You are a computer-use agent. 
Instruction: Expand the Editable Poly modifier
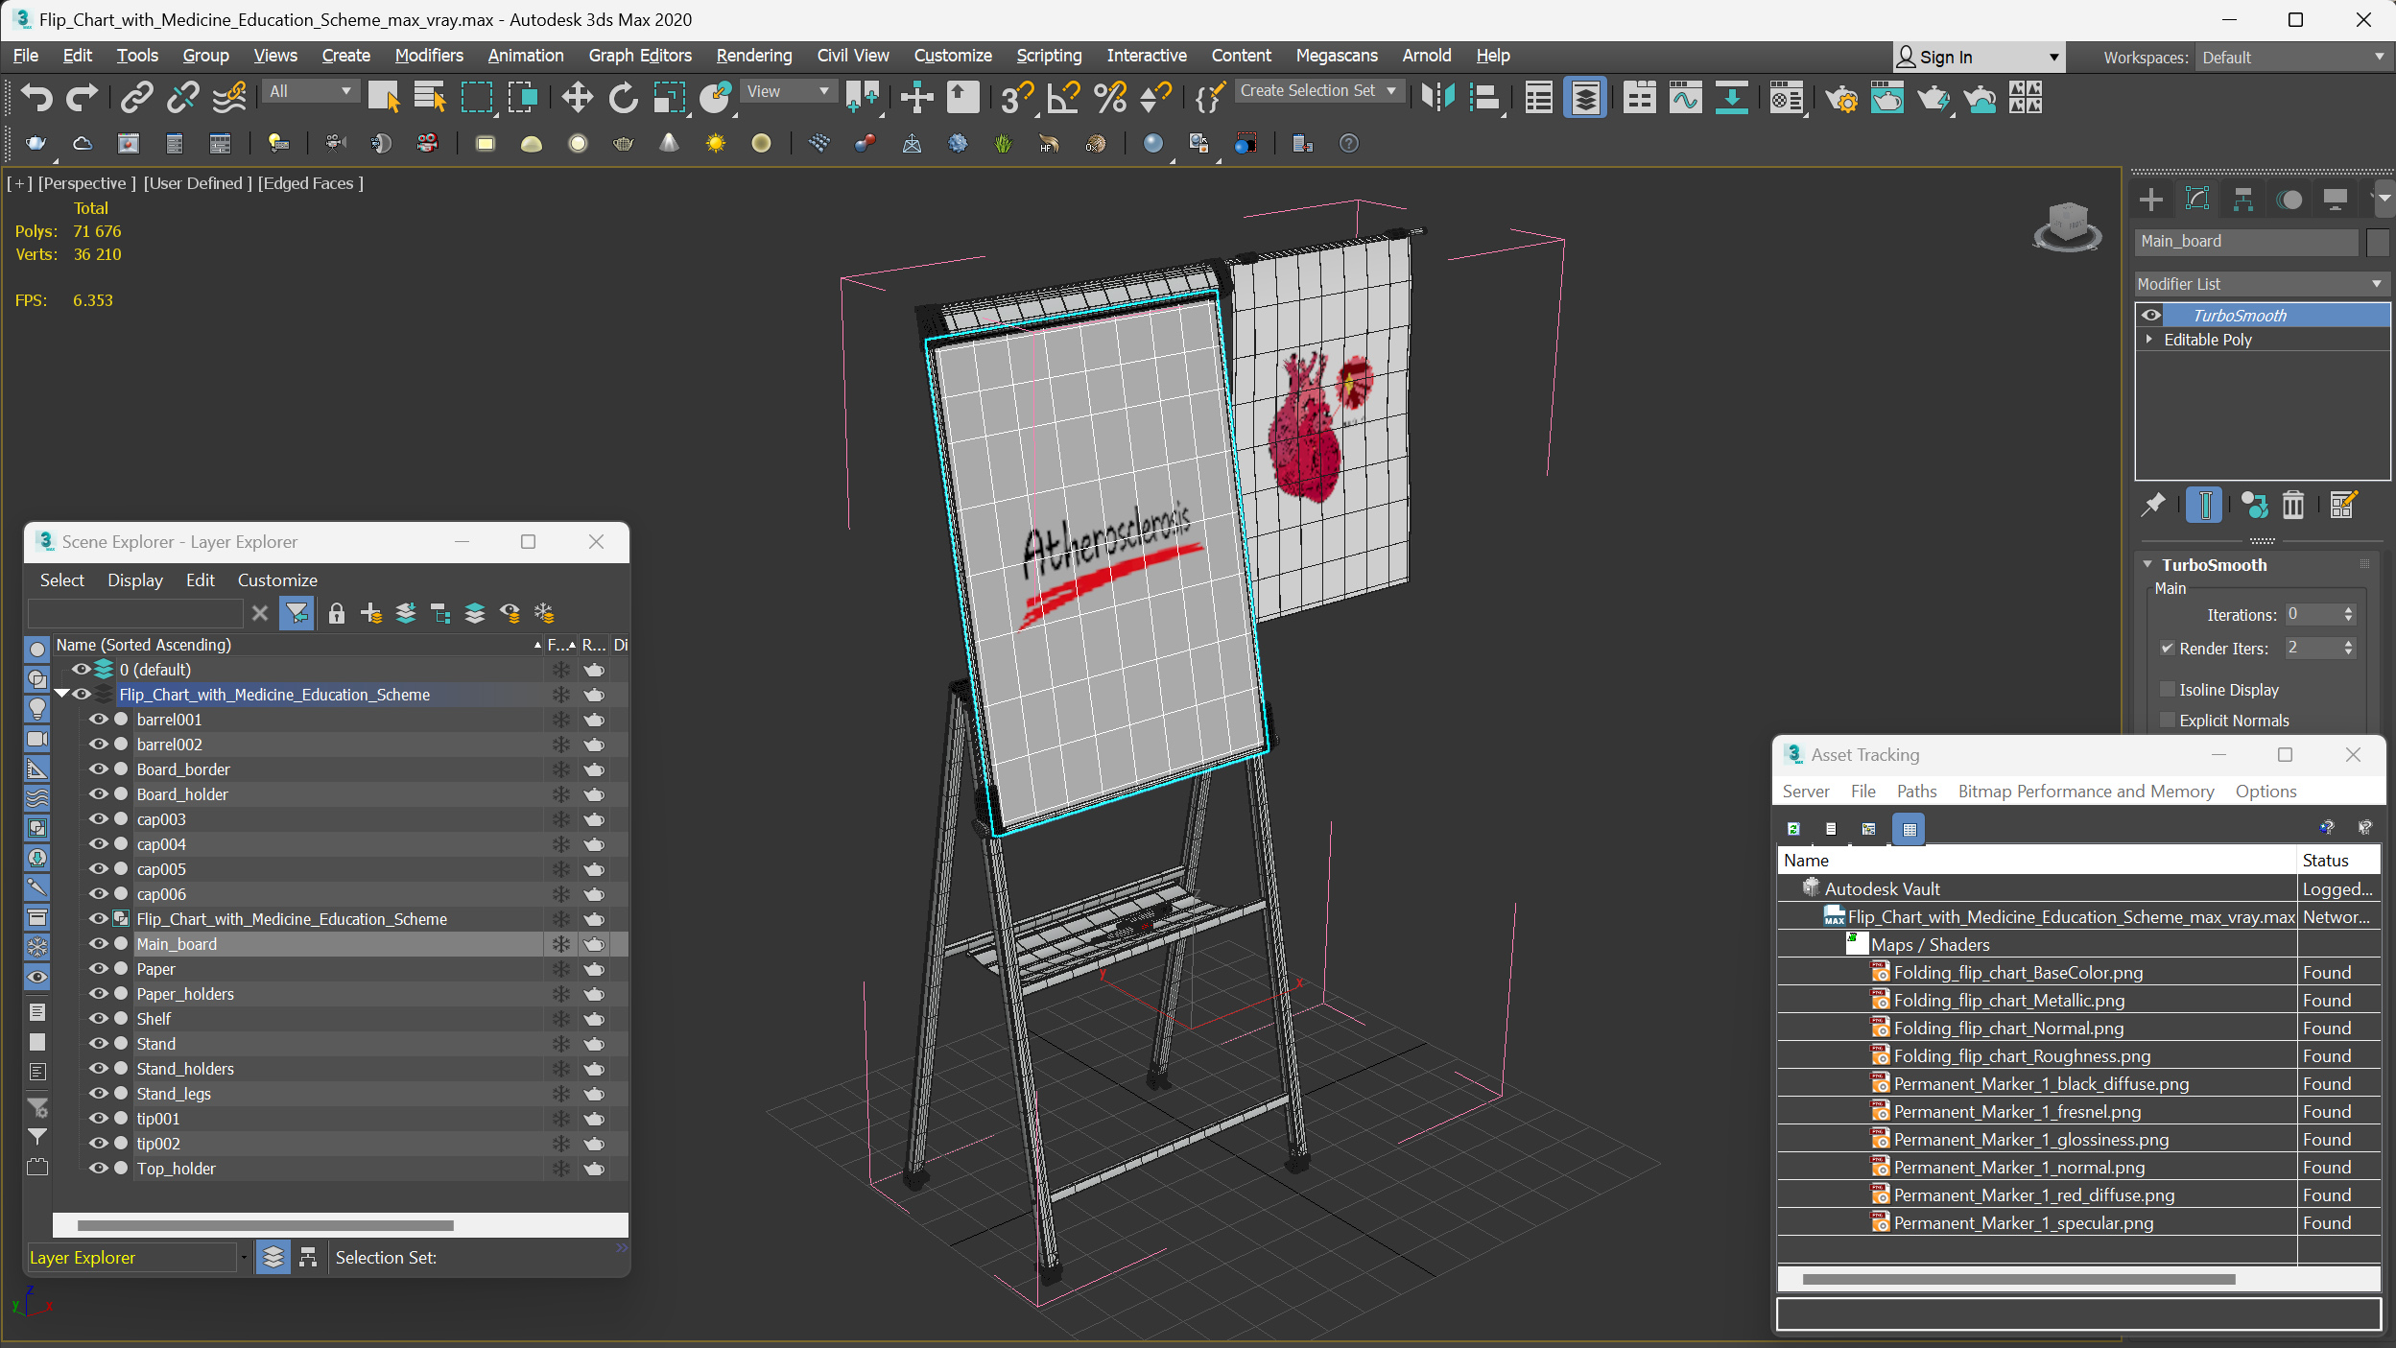[2149, 339]
